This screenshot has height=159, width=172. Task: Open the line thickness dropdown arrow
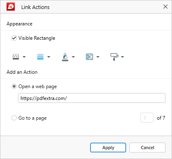49,57
